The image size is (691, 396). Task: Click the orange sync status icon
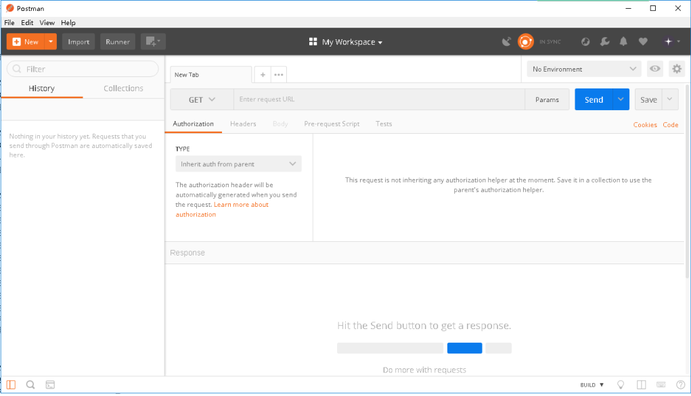526,42
